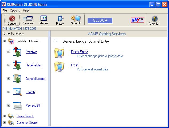This screenshot has width=169, height=128.
Task: Click the Name Search folder icon
Action: click(x=11, y=116)
